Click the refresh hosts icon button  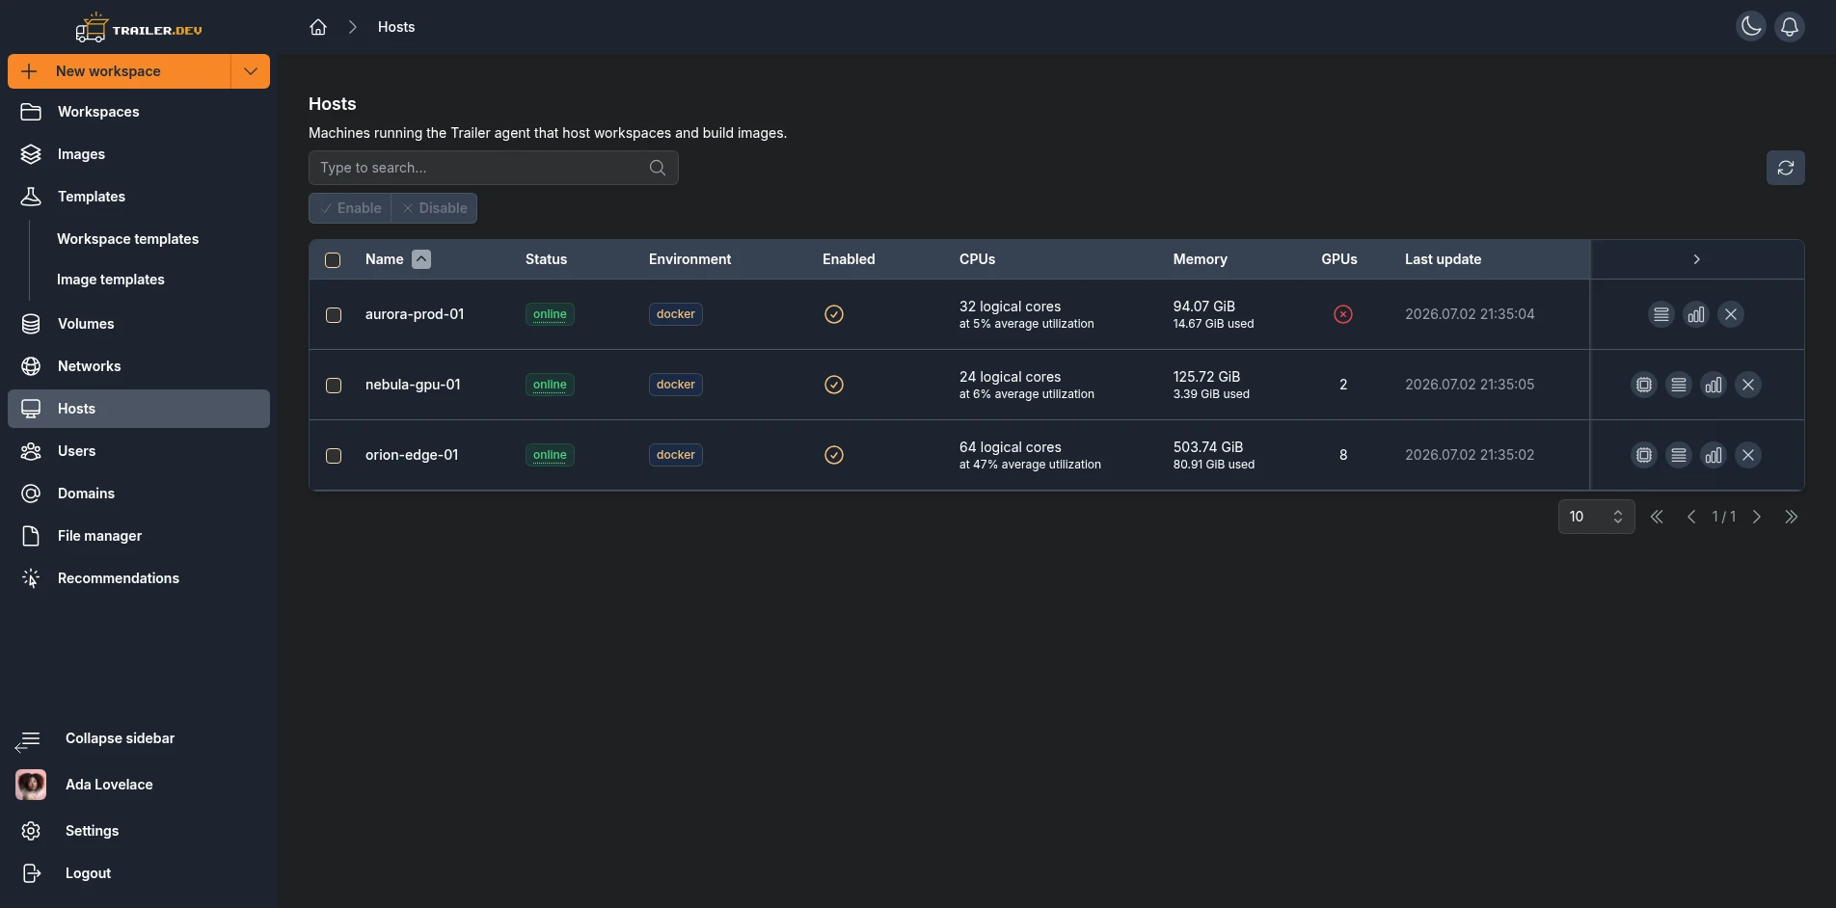click(1786, 168)
